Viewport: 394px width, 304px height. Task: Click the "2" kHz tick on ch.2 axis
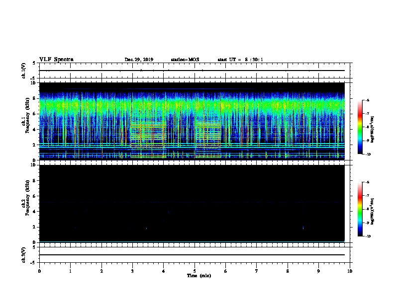(x=34, y=227)
